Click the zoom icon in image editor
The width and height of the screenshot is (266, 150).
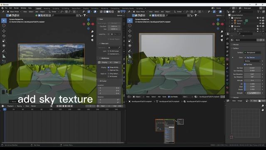[263, 106]
